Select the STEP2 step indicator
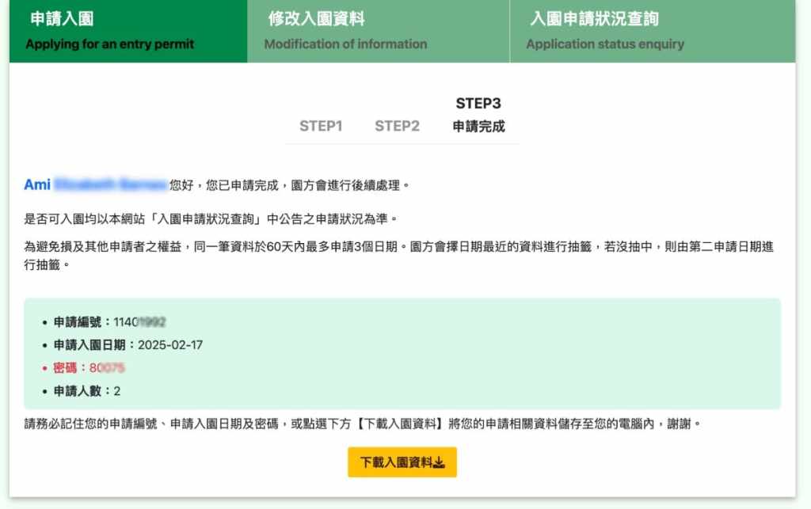The width and height of the screenshot is (811, 509). [x=397, y=126]
